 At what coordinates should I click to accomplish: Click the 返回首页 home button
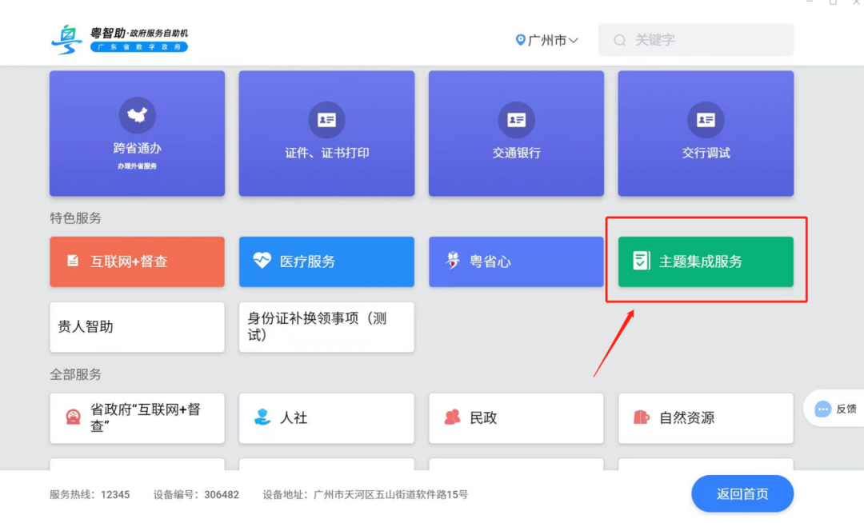click(x=742, y=493)
